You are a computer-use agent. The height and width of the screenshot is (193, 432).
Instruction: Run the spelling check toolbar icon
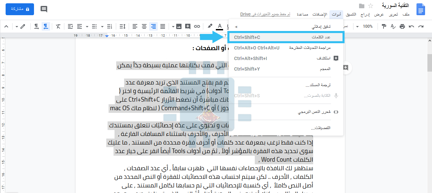pos(393,26)
